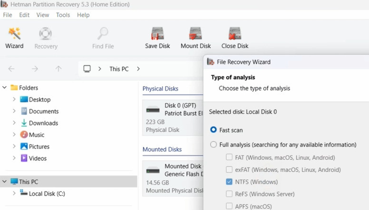Click the Downloads arrow icon
The height and width of the screenshot is (210, 369).
coord(24,123)
